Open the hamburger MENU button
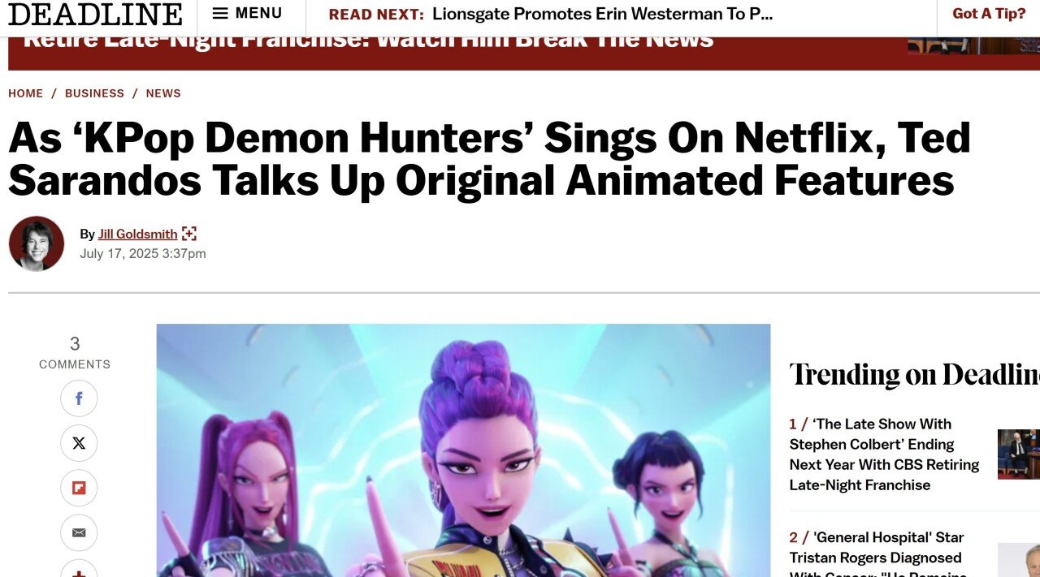This screenshot has height=577, width=1040. tap(247, 14)
